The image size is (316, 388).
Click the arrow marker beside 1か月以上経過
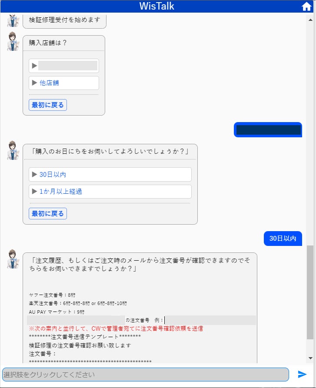point(35,192)
